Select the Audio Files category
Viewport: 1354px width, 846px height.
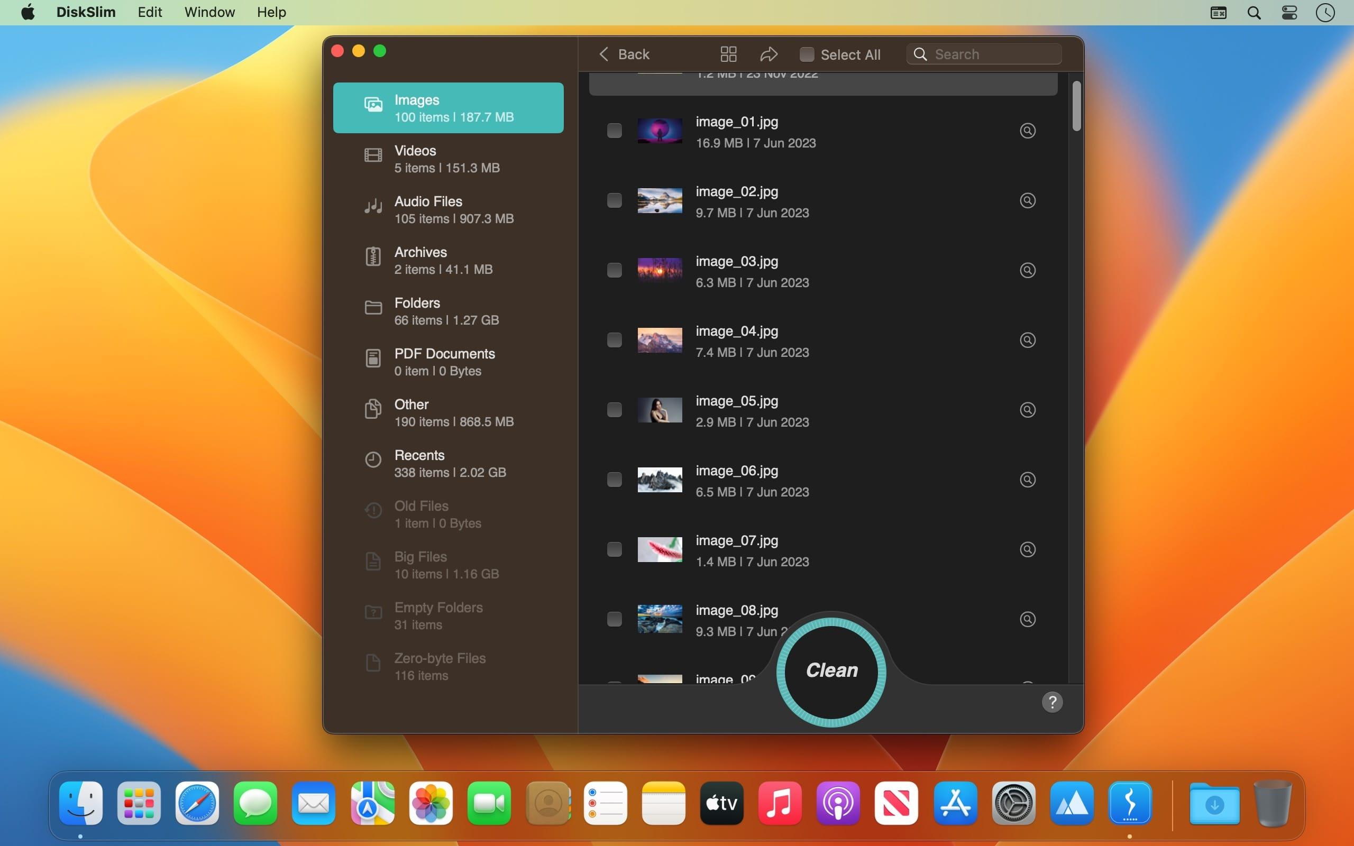click(447, 210)
